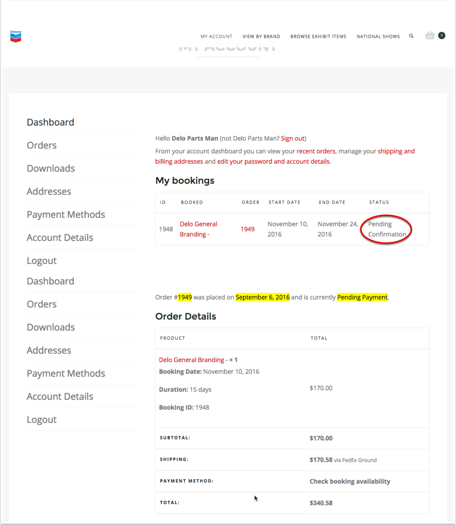
Task: Open Browse Exhibit Items menu
Action: click(x=318, y=36)
